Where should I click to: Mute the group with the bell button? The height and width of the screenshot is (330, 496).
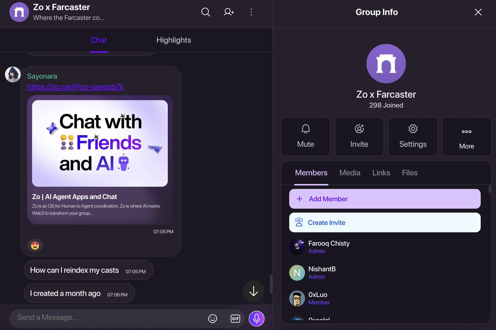pyautogui.click(x=305, y=137)
